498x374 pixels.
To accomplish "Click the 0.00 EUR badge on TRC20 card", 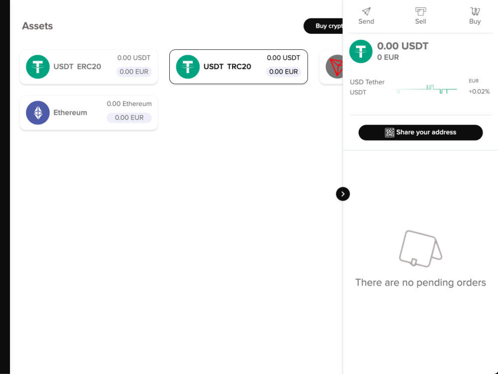I will [283, 71].
